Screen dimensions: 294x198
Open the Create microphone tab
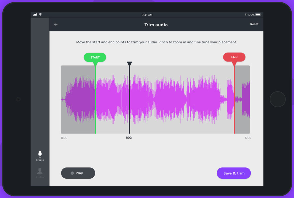point(40,156)
